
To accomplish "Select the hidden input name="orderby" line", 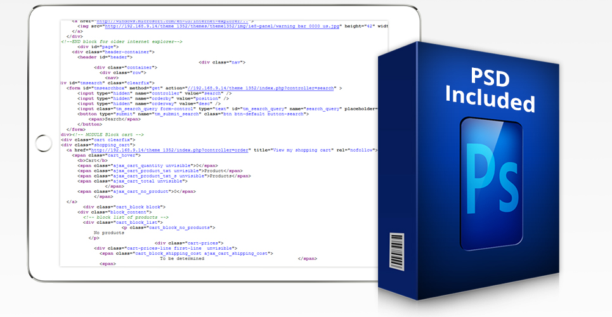I will 153,98.
